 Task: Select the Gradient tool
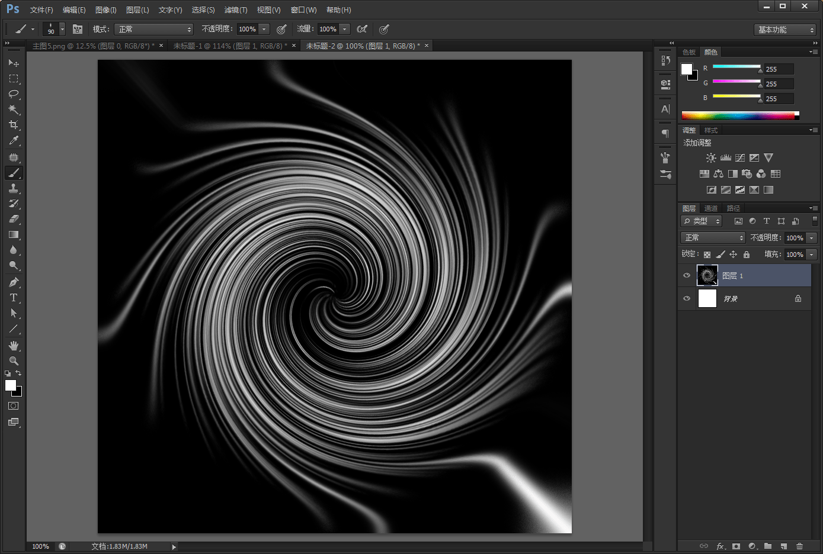coord(14,234)
